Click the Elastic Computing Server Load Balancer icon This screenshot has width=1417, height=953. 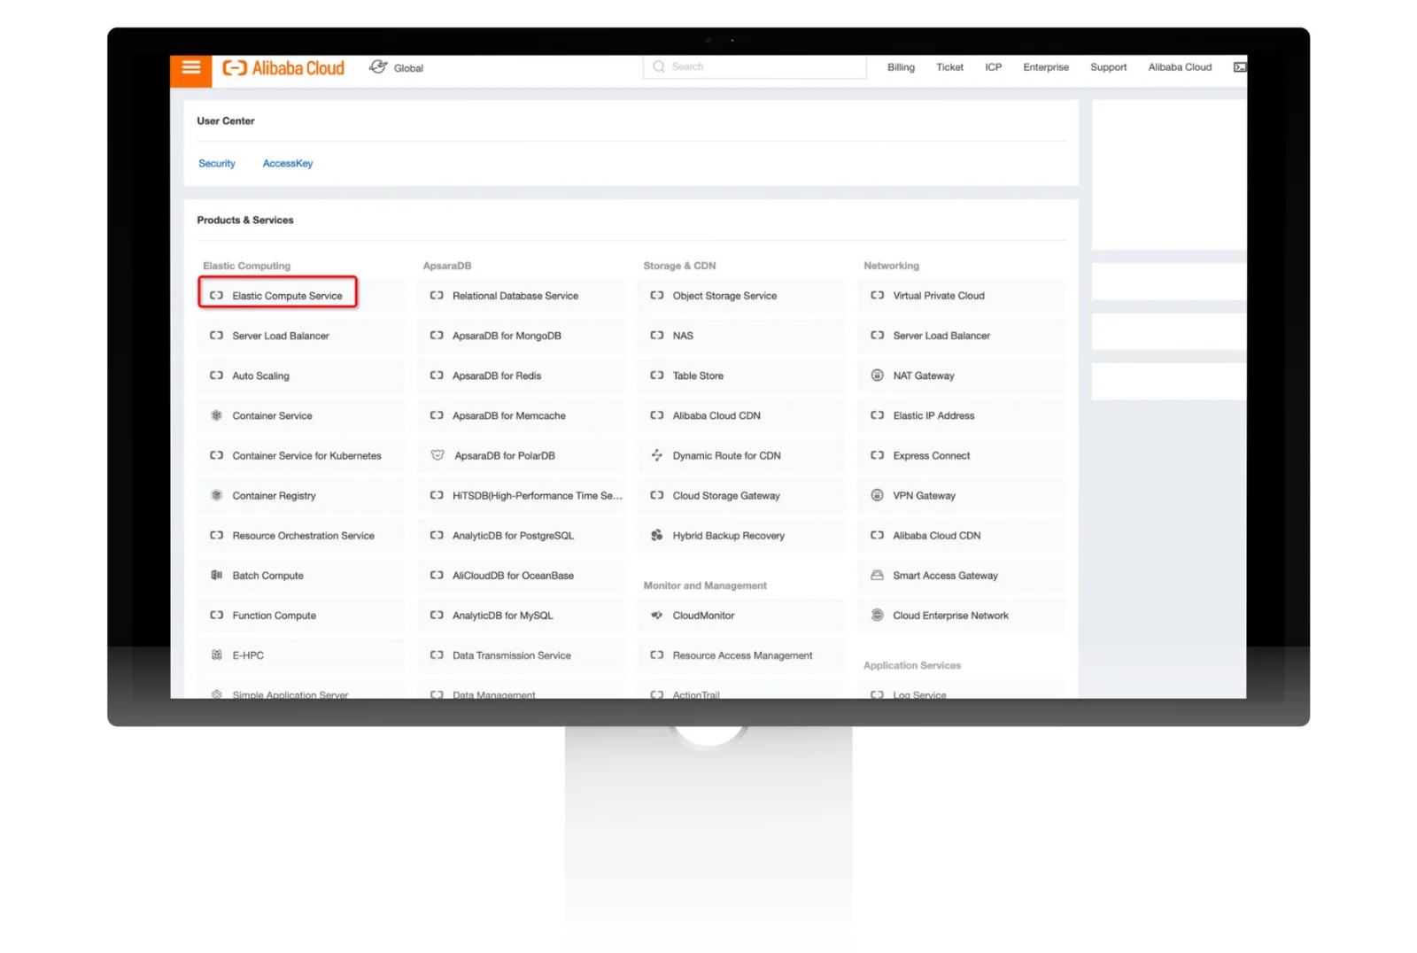click(x=216, y=336)
